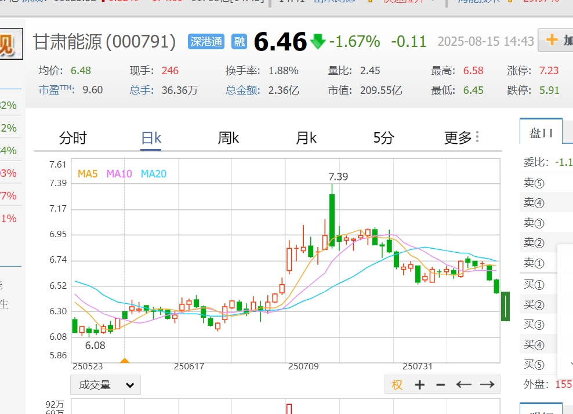Click the 融 margin trading badge

coord(240,41)
